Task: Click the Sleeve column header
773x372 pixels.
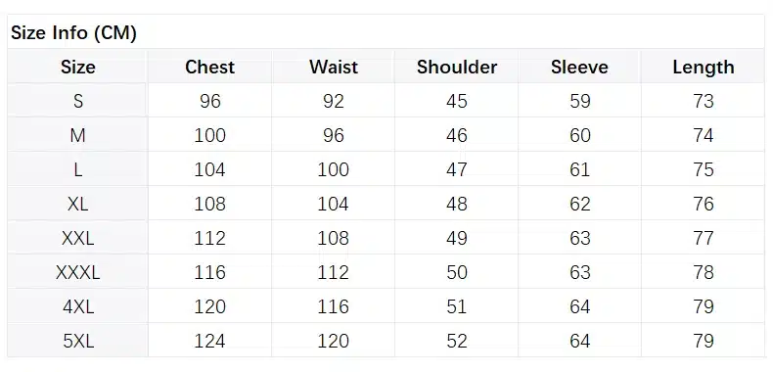Action: (579, 68)
